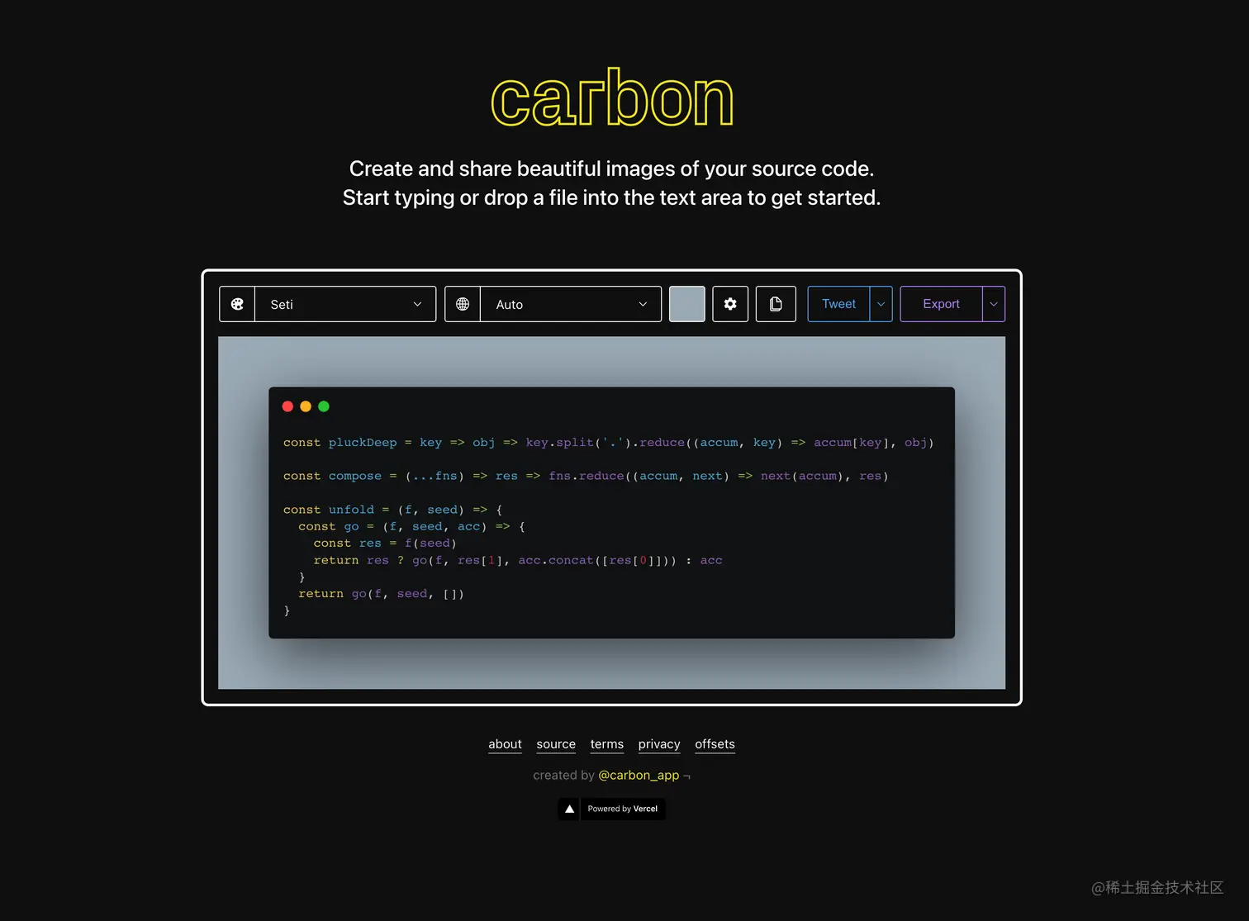Expand the Tweet options arrow
This screenshot has width=1249, height=921.
[881, 304]
